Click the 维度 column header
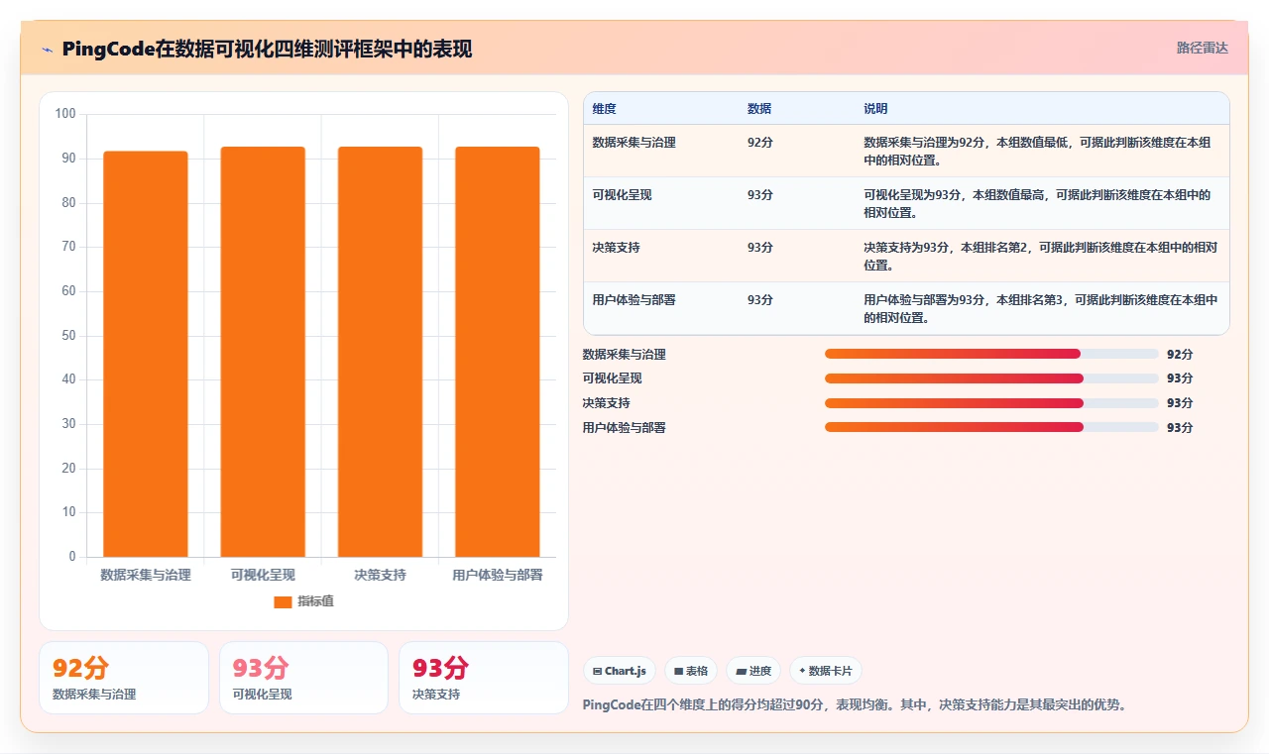 click(604, 108)
